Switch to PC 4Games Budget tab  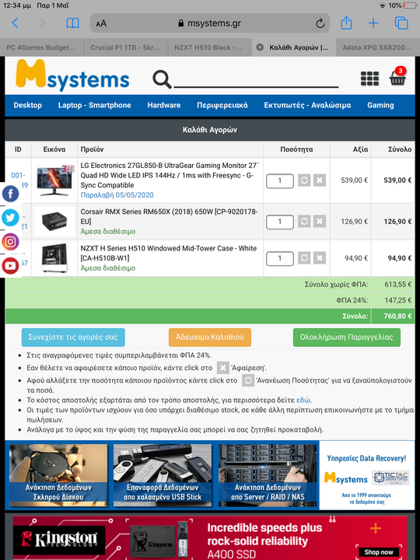coord(42,47)
